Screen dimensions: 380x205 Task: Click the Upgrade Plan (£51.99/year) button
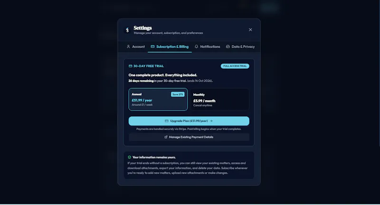pyautogui.click(x=189, y=121)
